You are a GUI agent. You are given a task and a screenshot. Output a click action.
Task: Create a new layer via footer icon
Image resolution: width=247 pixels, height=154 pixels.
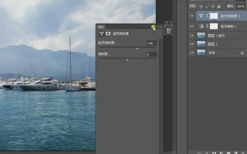[x=236, y=153]
